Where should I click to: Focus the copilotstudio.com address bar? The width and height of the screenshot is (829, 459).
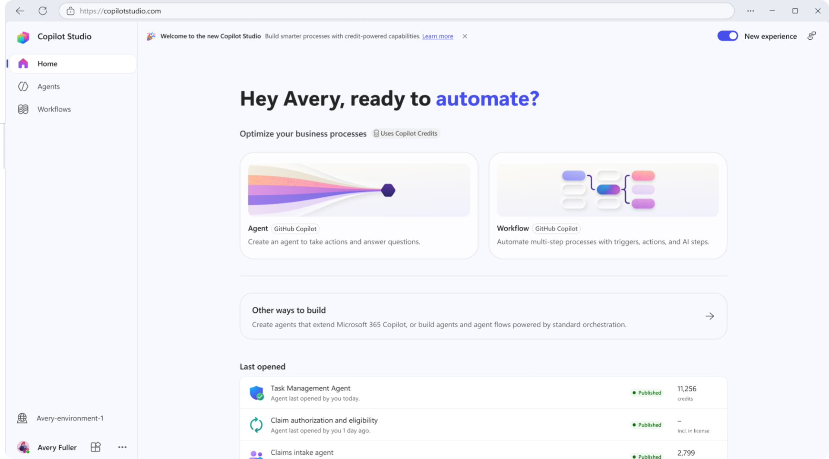pyautogui.click(x=396, y=11)
